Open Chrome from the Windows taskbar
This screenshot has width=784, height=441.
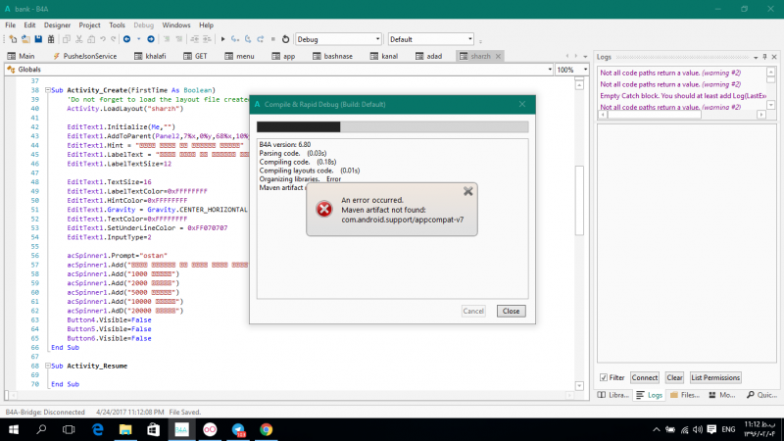click(266, 429)
